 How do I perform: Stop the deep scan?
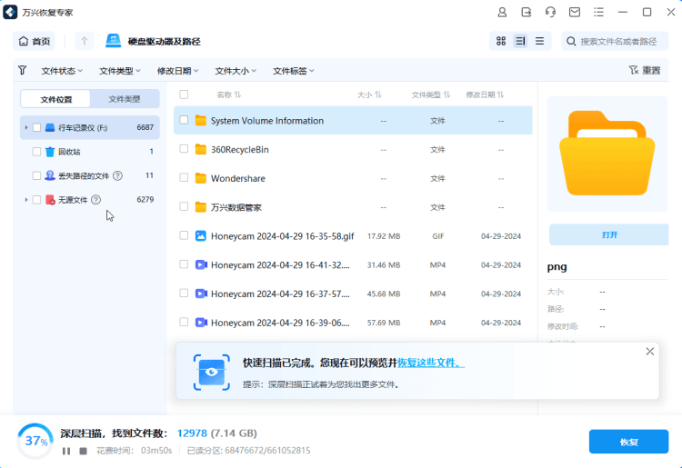(x=83, y=451)
